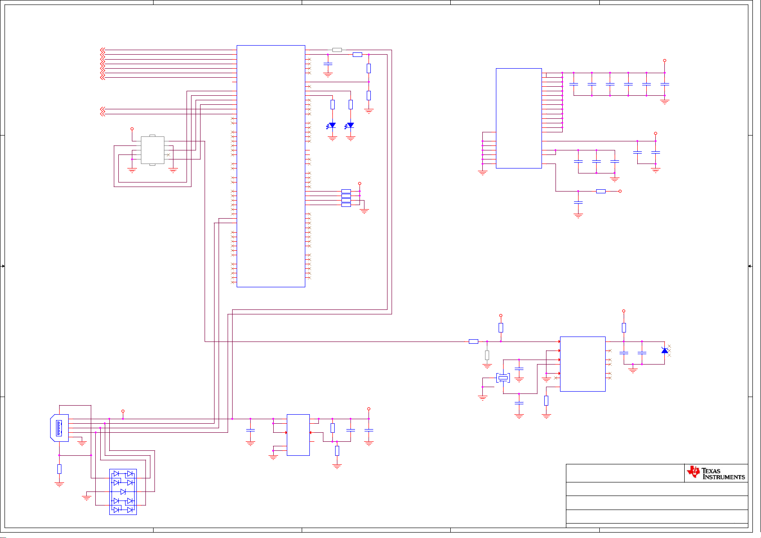The height and width of the screenshot is (538, 761).
Task: Click the right border arrow marker
Action: click(x=750, y=266)
